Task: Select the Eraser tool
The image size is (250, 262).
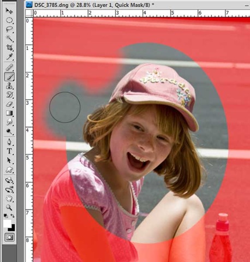Action: click(x=9, y=104)
